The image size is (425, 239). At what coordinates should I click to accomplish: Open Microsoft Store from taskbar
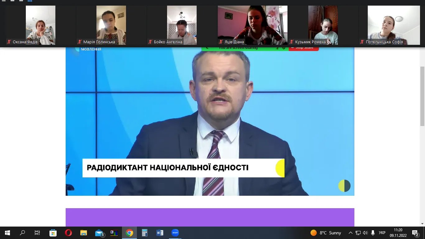(53, 233)
